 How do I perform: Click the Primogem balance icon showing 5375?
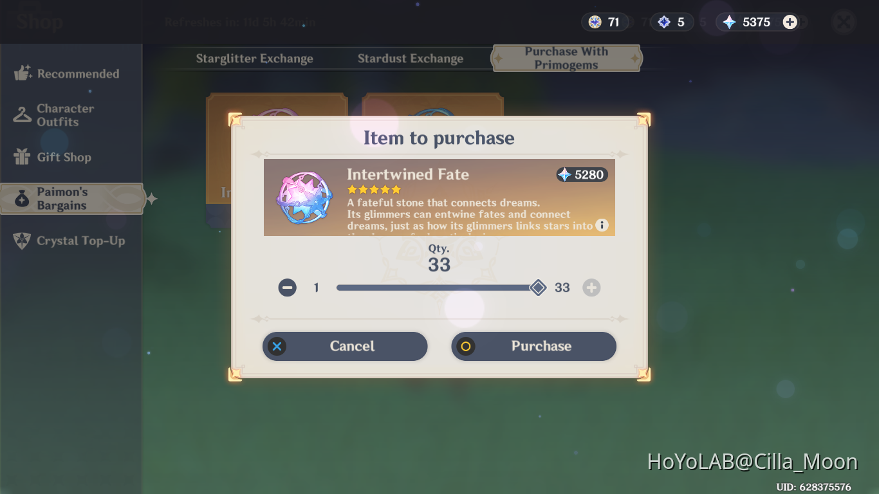[729, 22]
